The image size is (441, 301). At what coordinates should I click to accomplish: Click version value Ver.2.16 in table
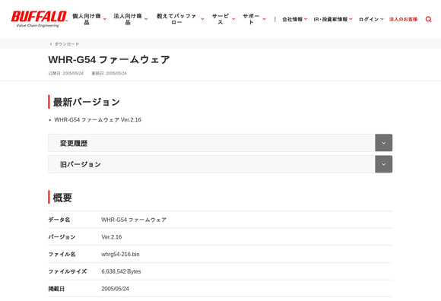point(112,237)
